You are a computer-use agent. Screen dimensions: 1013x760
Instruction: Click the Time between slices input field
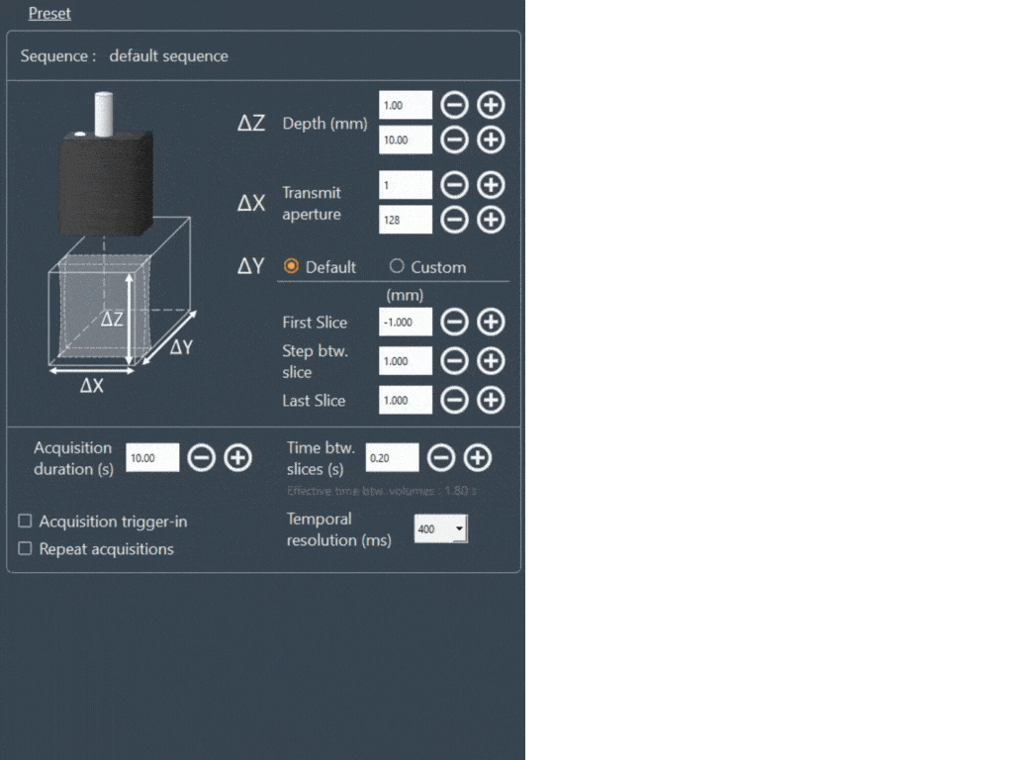tap(392, 457)
